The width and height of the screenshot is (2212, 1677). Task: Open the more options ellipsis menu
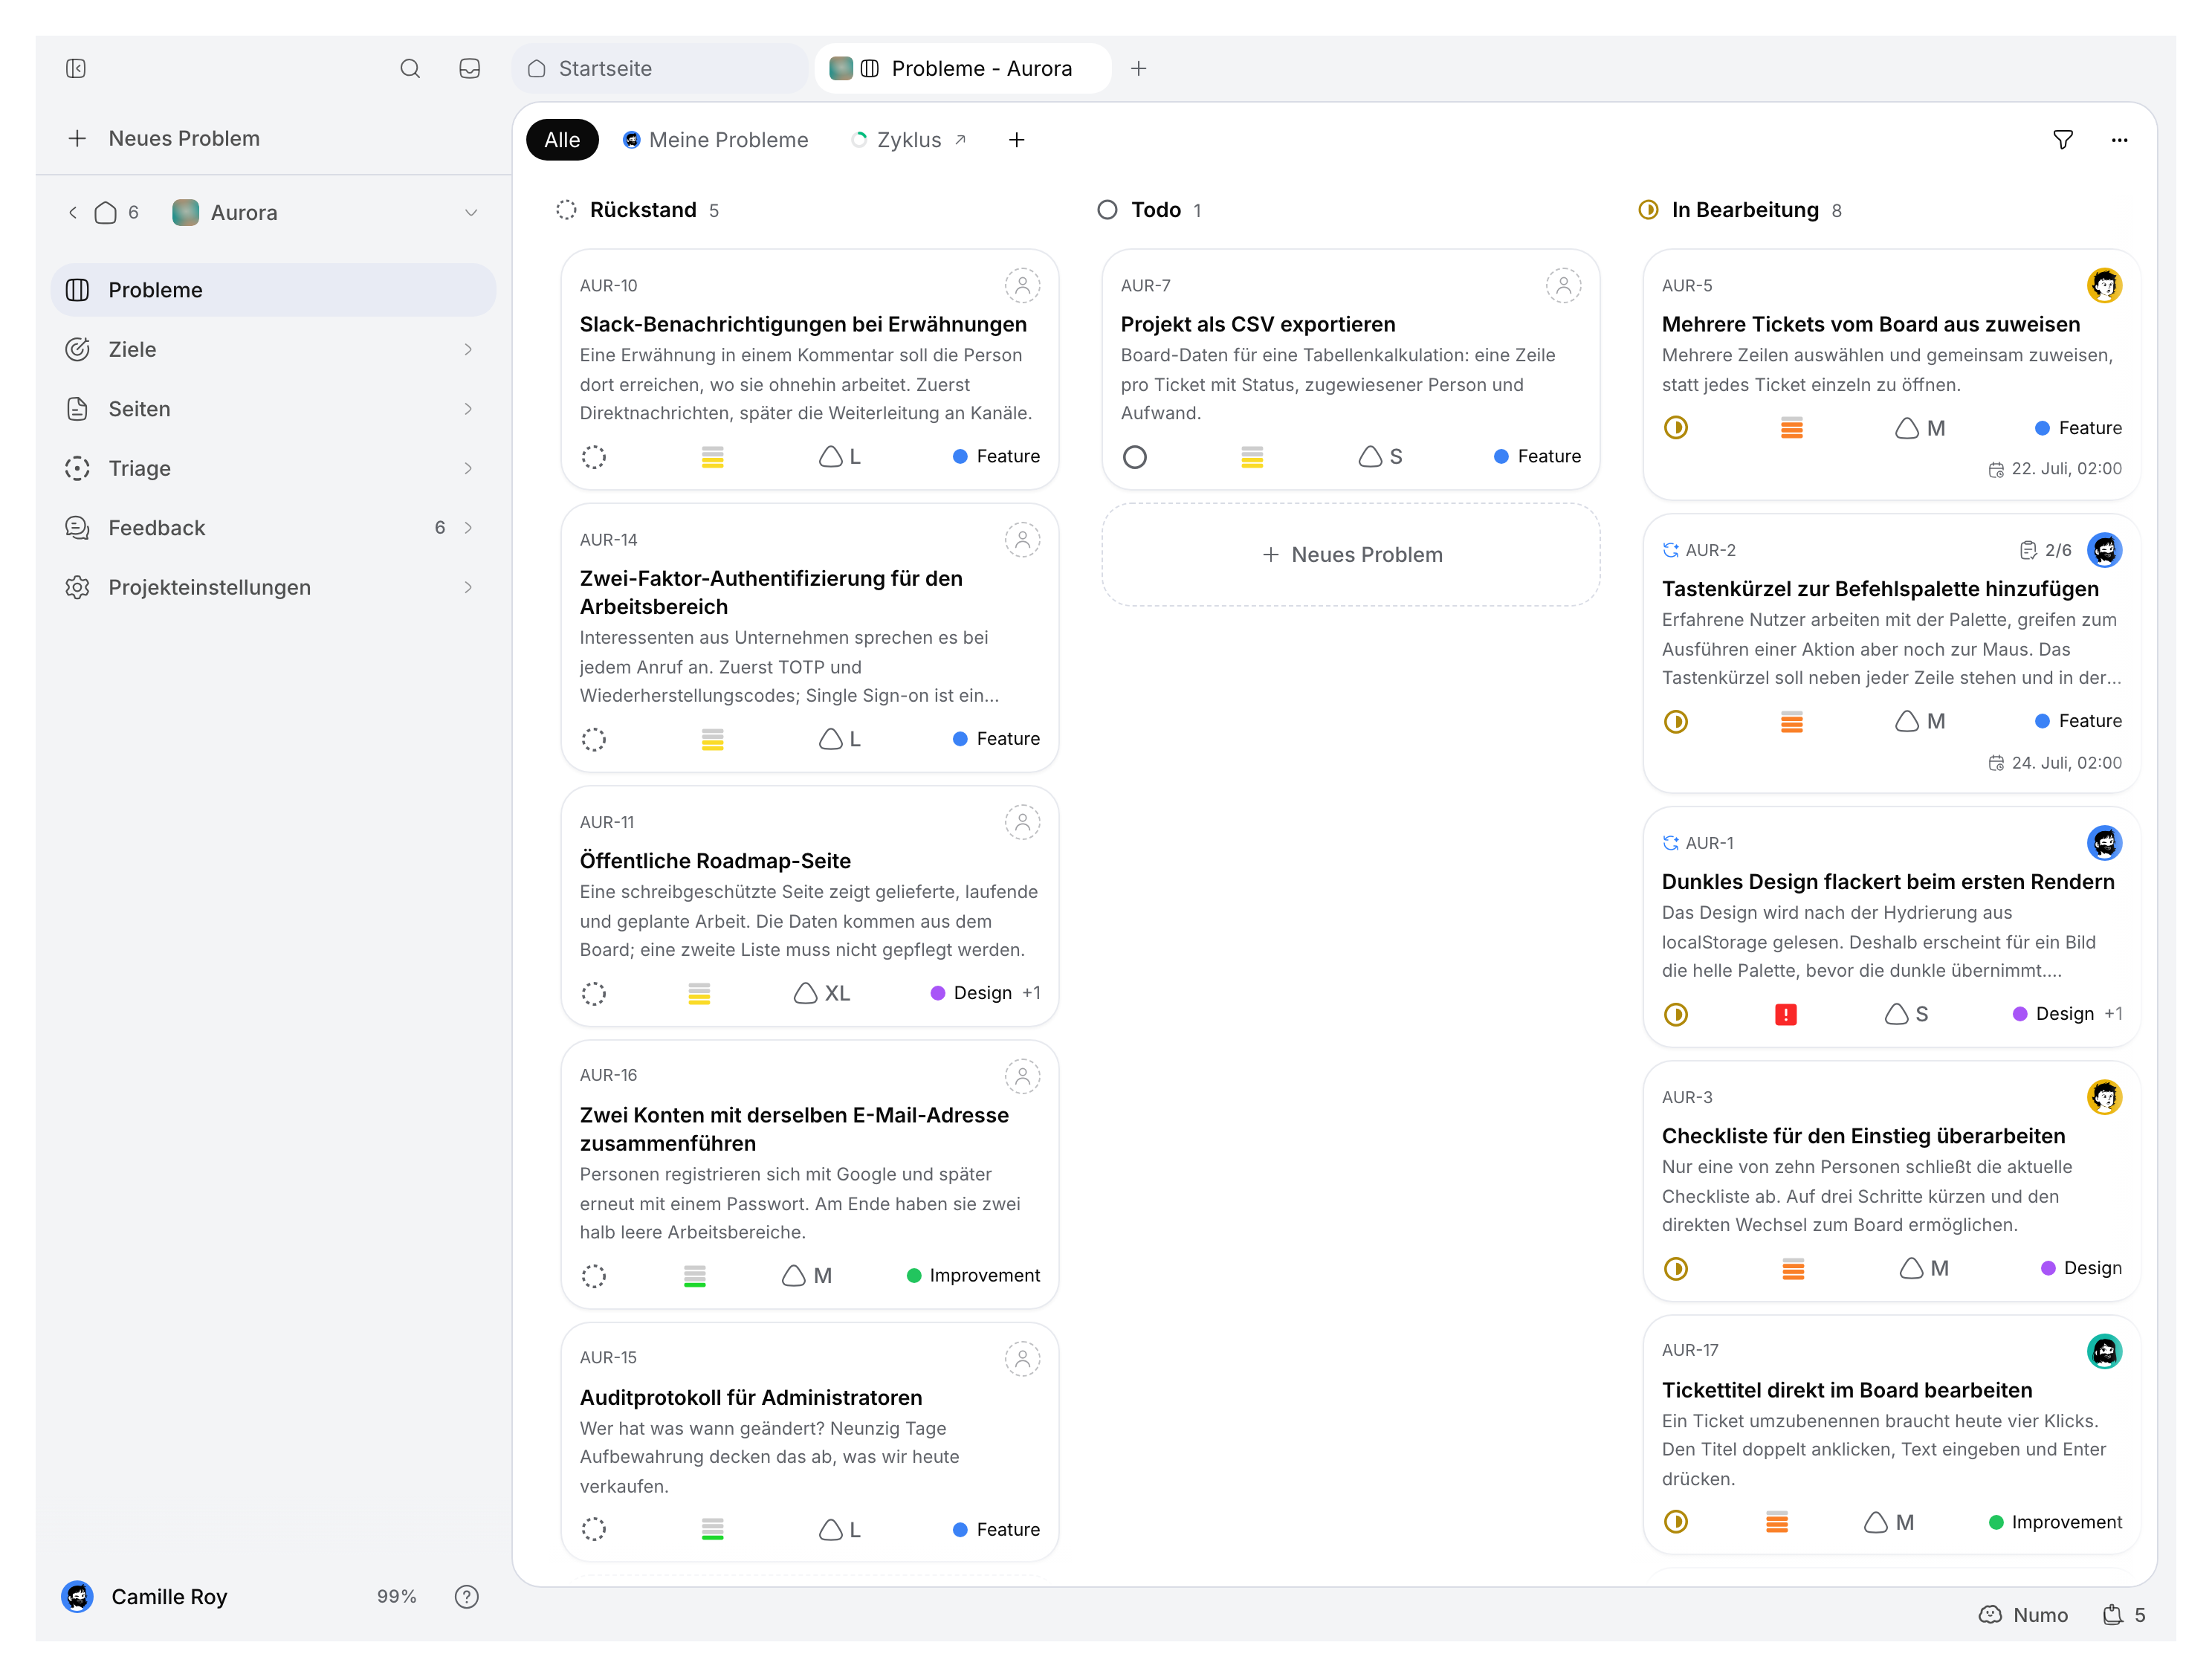2119,140
